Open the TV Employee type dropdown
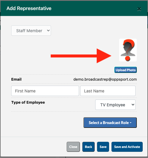148x158 pixels. (115, 105)
